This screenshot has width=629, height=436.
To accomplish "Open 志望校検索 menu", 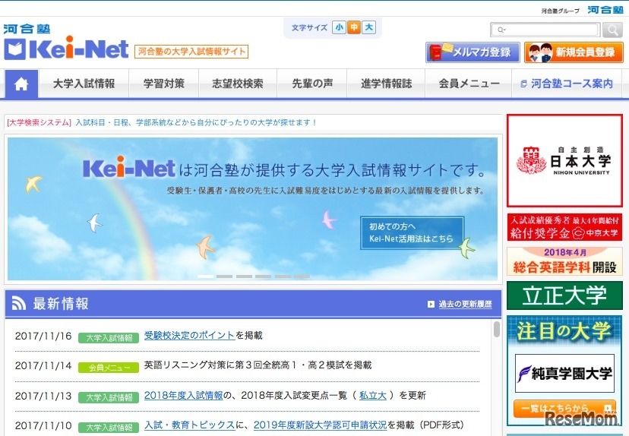I will tap(238, 84).
